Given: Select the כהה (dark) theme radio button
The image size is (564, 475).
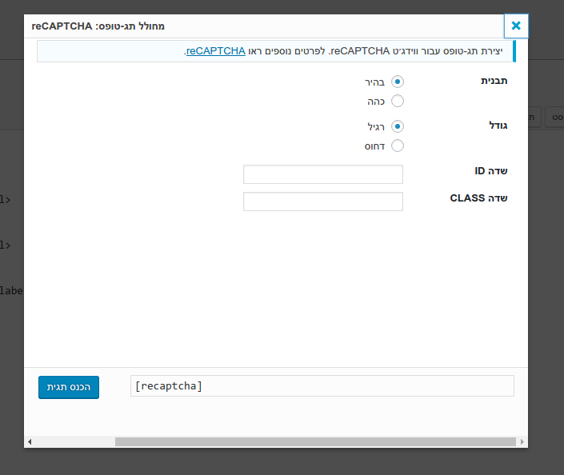Looking at the screenshot, I should [x=397, y=101].
